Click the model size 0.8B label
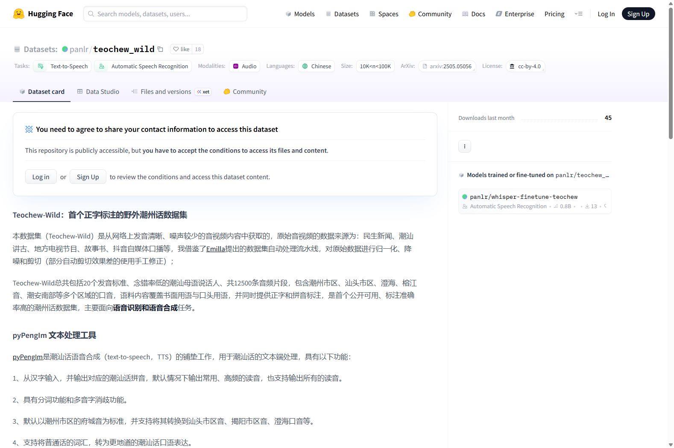The width and height of the screenshot is (674, 448). pos(563,206)
